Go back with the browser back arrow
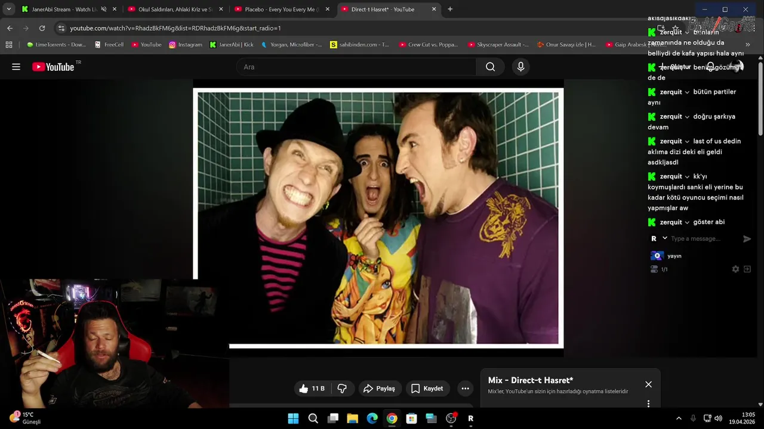 pyautogui.click(x=10, y=28)
